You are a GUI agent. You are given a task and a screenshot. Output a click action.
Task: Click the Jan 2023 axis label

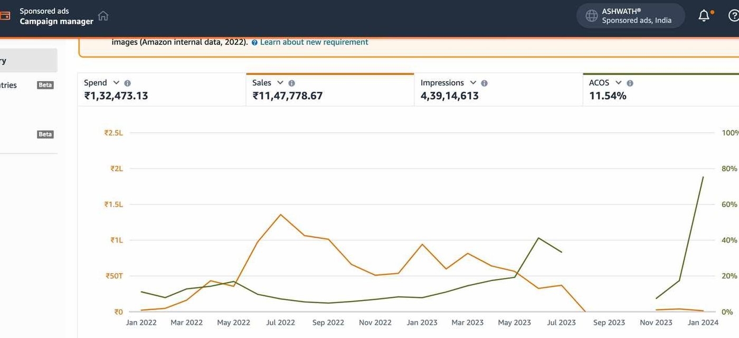[x=422, y=323]
